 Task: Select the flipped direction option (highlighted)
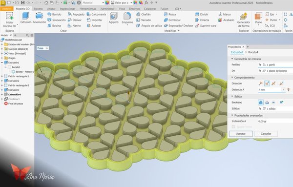tap(267, 83)
